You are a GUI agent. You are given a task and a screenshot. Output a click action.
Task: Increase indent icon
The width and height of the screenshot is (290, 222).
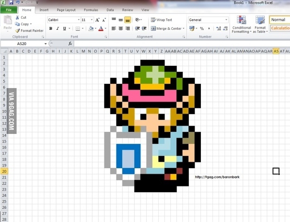coord(144,28)
